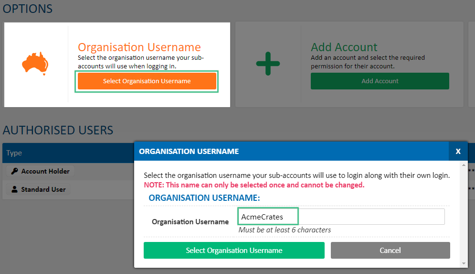Screen dimensions: 475x274
Task: Select the Account Holder badge
Action: (x=40, y=171)
